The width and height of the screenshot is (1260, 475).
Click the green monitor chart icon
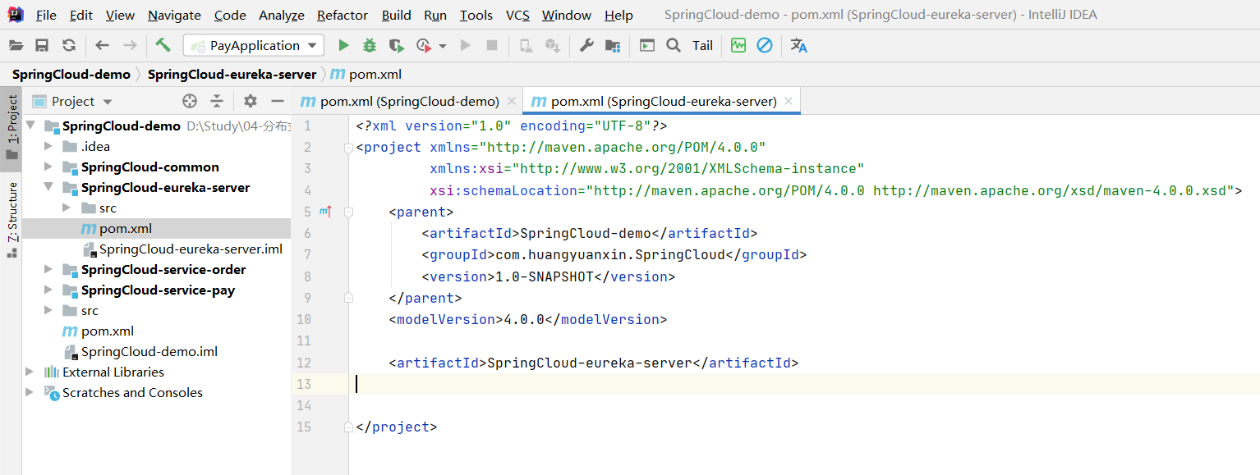point(738,46)
